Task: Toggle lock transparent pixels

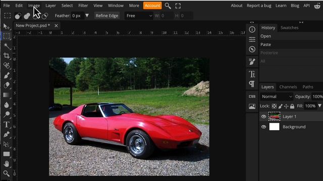Action: (x=274, y=106)
